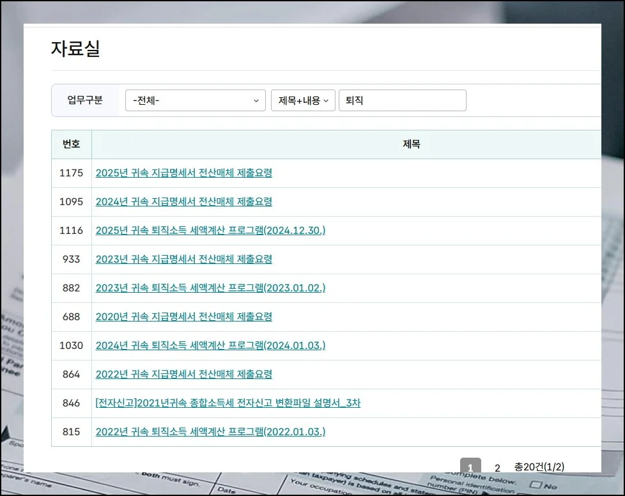The image size is (625, 496).
Task: Open the -전체- 업무구분 dropdown
Action: coord(195,100)
